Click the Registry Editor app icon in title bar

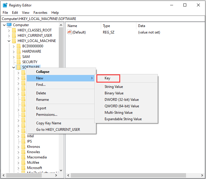tap(5, 5)
